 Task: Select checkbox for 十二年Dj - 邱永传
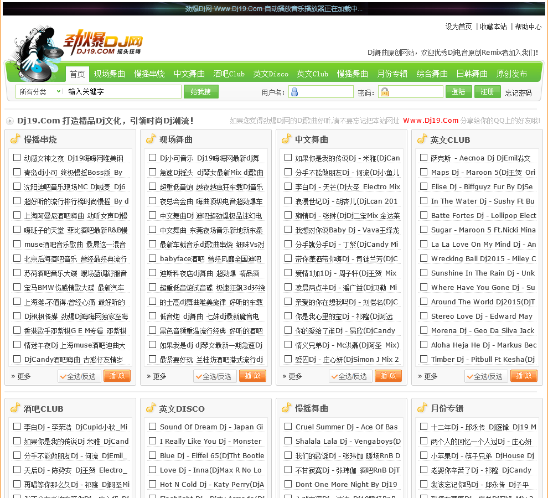[x=423, y=427]
